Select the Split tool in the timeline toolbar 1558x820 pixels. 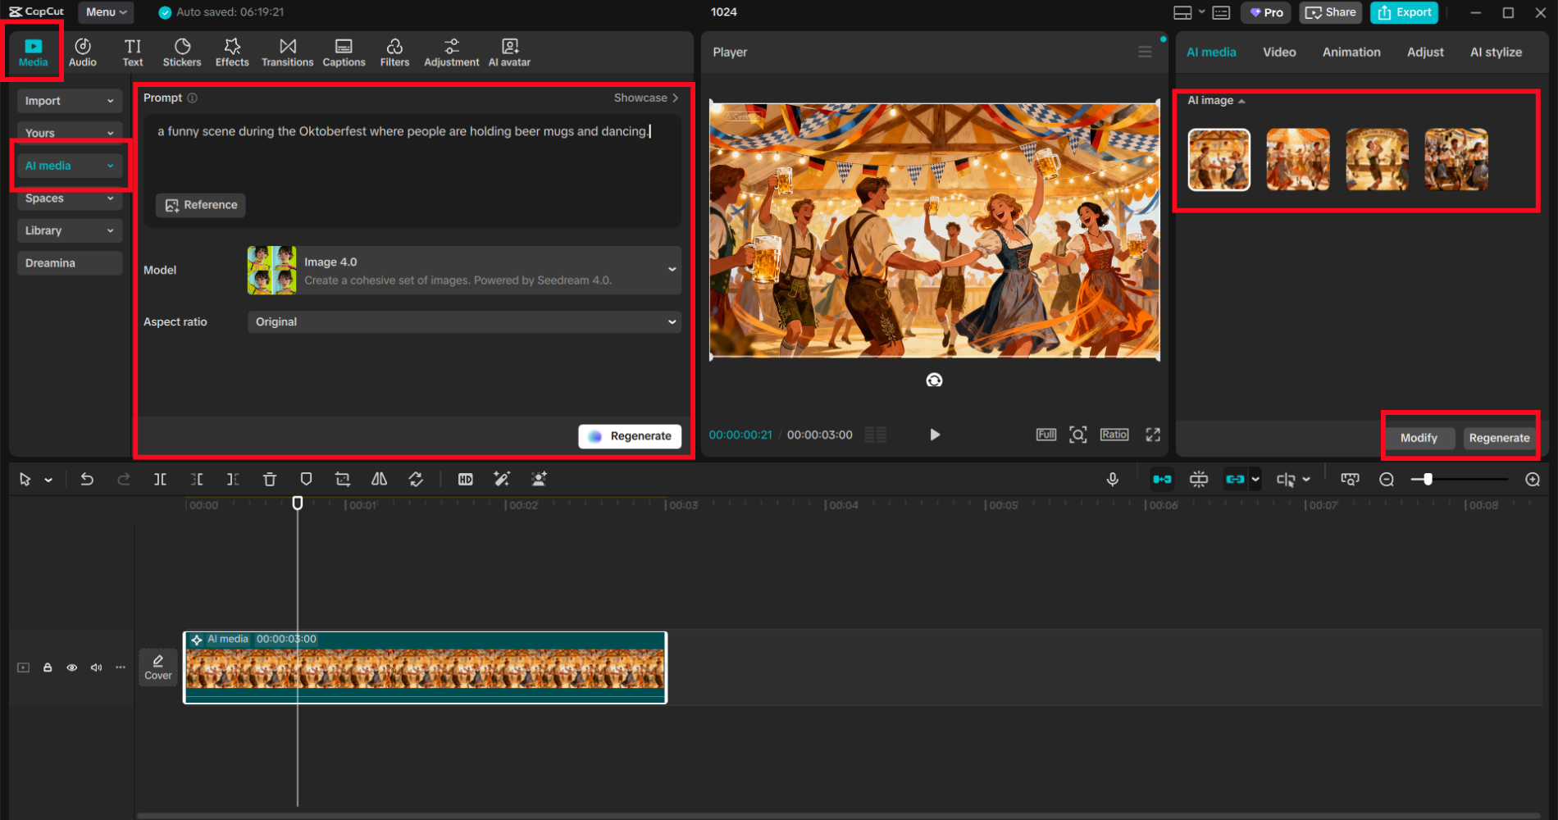pos(160,479)
